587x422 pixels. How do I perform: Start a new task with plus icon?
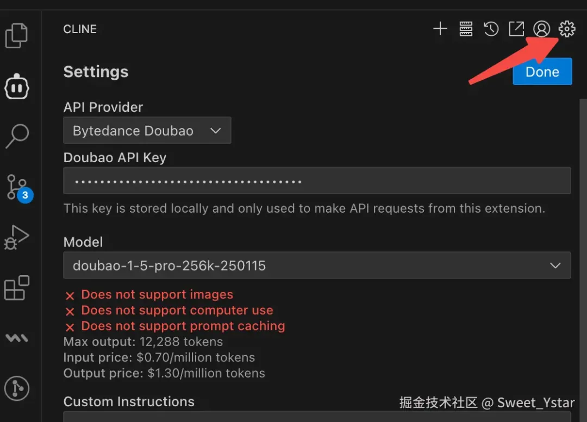tap(440, 29)
